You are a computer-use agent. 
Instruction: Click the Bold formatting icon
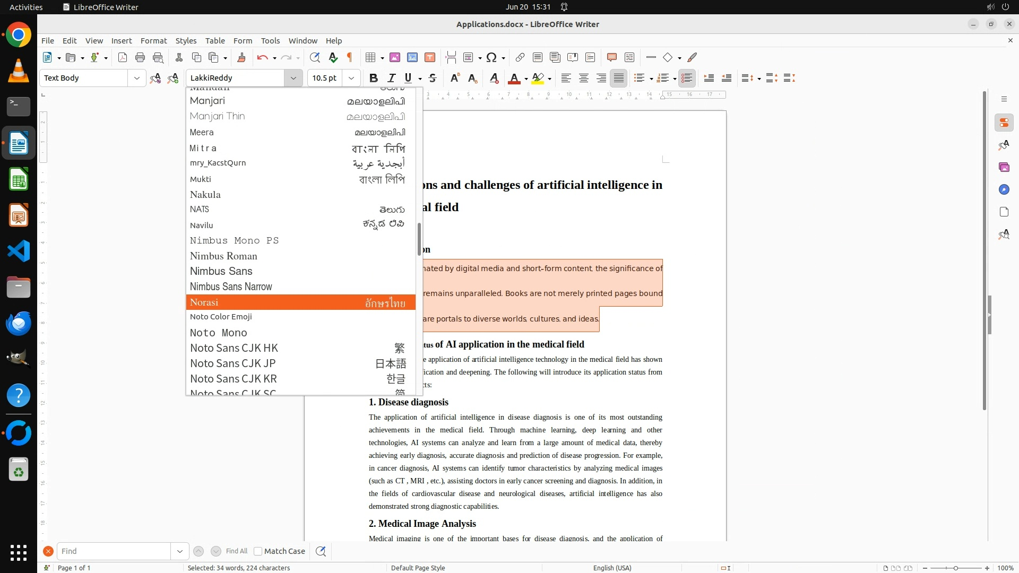click(373, 78)
